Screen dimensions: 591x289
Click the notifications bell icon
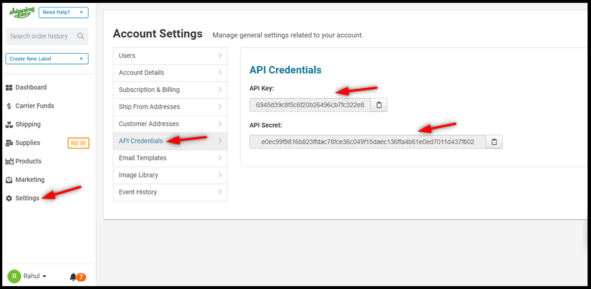(x=73, y=277)
